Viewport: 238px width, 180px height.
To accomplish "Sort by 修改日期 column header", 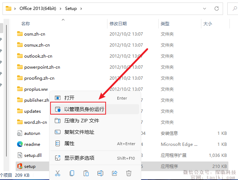I will click(x=118, y=24).
